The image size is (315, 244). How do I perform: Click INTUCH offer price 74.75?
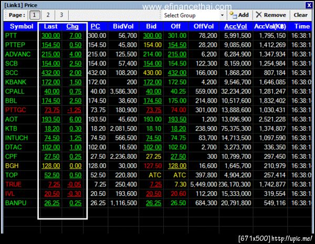point(178,138)
